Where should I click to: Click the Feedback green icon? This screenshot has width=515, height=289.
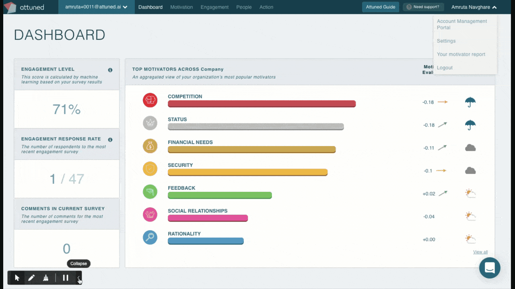tap(150, 191)
